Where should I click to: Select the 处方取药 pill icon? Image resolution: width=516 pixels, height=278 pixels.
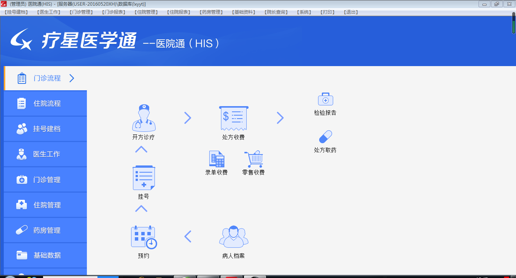(x=325, y=137)
